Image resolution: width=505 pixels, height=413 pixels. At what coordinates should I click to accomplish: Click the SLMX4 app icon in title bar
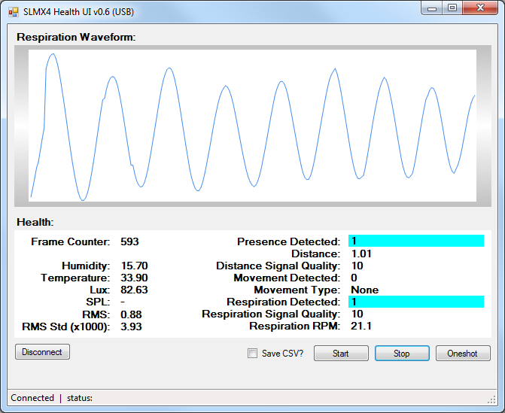[14, 12]
